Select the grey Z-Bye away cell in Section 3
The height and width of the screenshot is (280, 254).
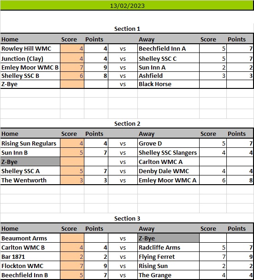coord(168,238)
